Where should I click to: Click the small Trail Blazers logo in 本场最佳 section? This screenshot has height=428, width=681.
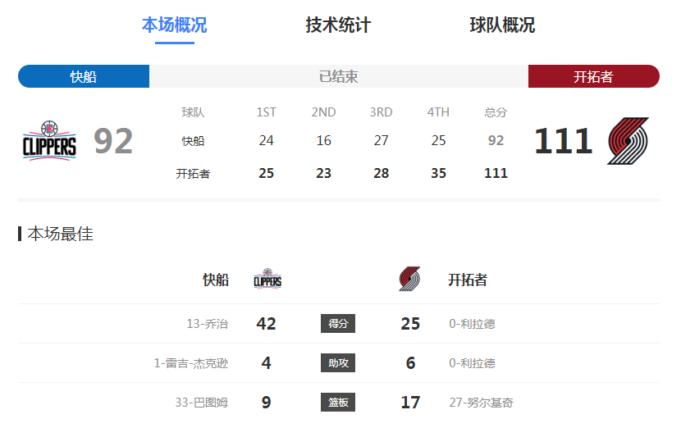click(409, 279)
